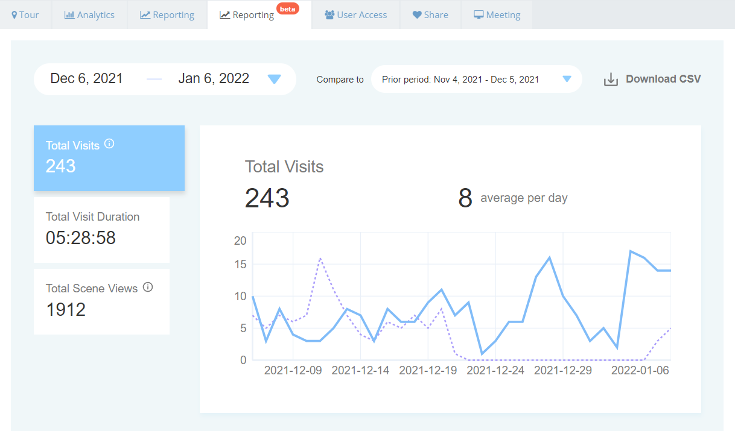This screenshot has width=735, height=431.
Task: Click the Meeting monitor icon
Action: click(x=478, y=14)
